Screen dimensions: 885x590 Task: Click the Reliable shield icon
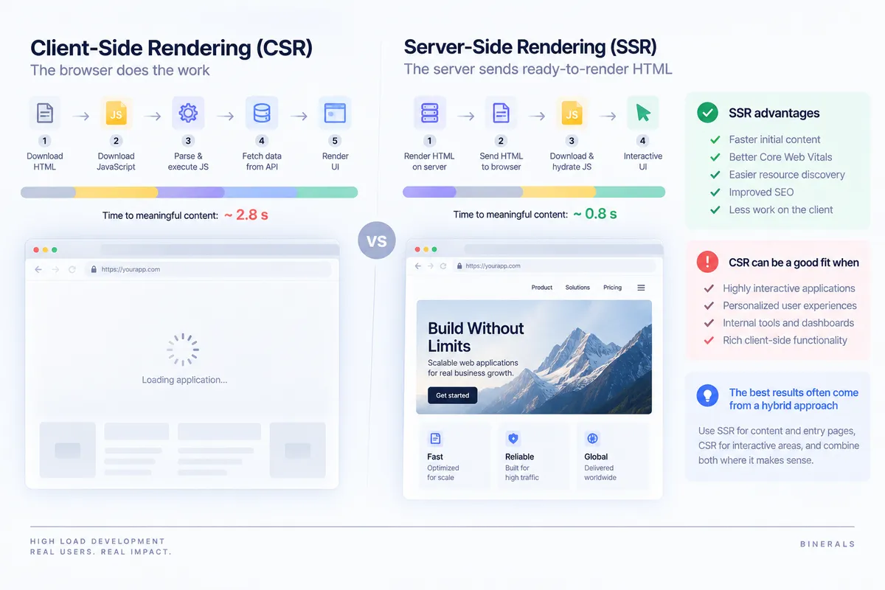(513, 438)
